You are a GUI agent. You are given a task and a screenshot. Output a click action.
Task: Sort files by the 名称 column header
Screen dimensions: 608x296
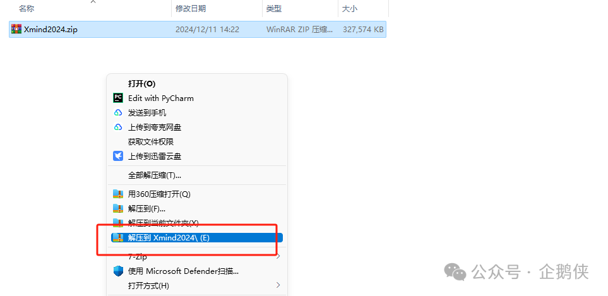click(27, 9)
